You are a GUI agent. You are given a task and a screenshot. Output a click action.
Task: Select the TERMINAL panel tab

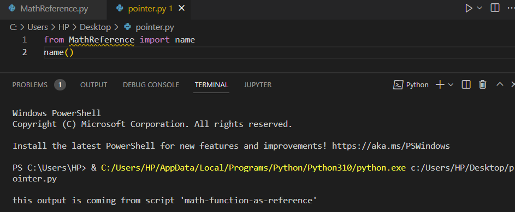[211, 85]
